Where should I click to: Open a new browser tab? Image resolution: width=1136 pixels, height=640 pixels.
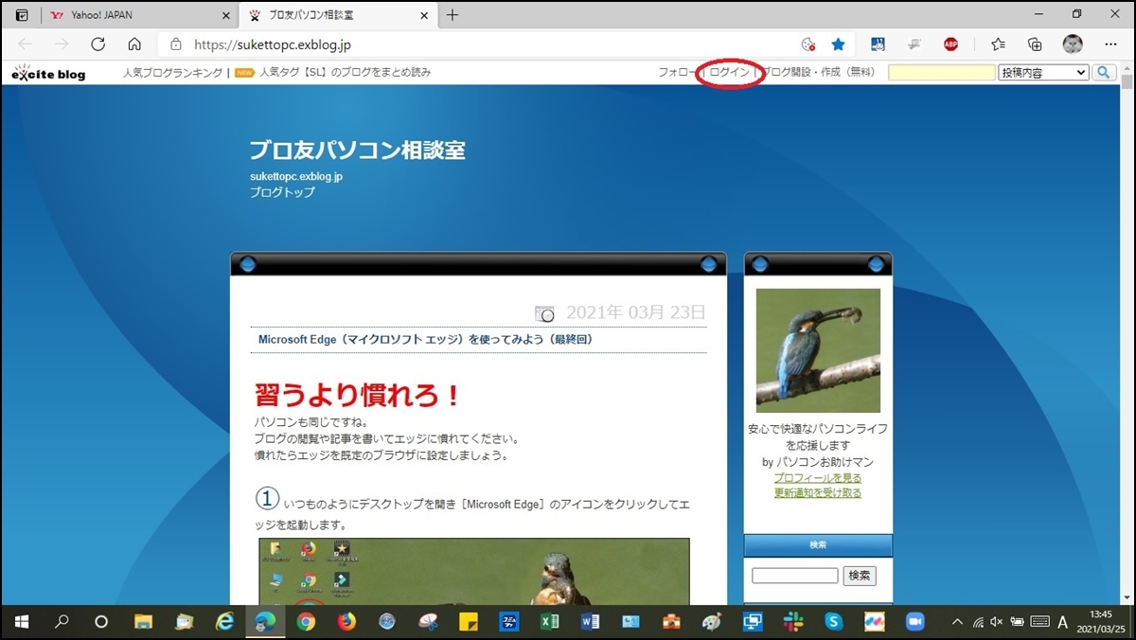pyautogui.click(x=453, y=15)
